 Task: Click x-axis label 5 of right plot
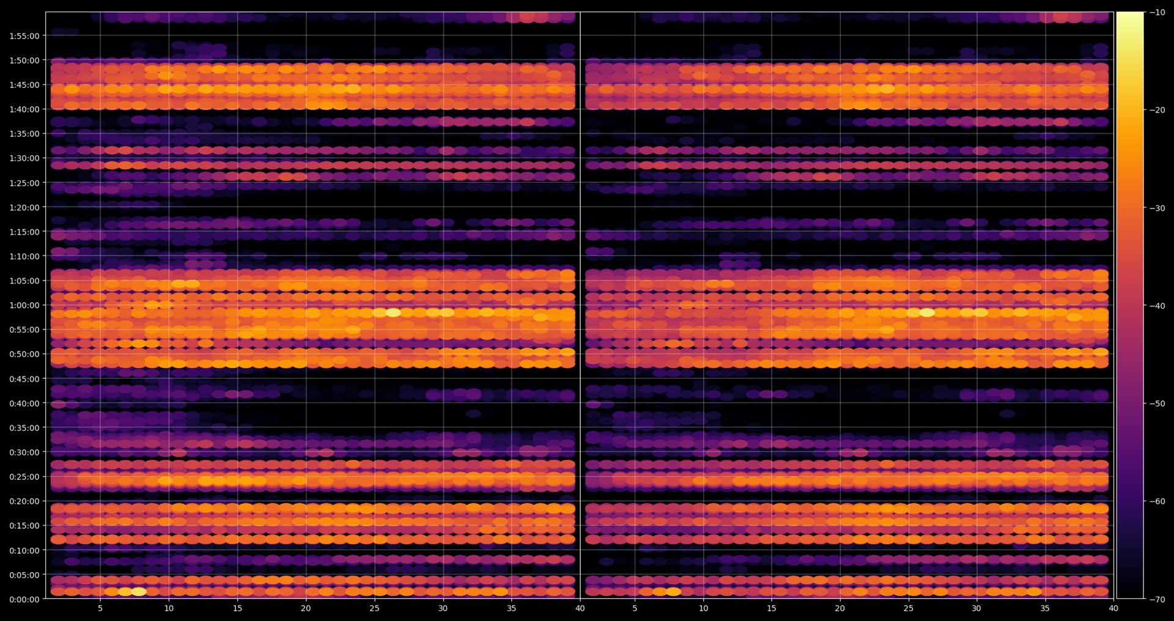tap(635, 608)
